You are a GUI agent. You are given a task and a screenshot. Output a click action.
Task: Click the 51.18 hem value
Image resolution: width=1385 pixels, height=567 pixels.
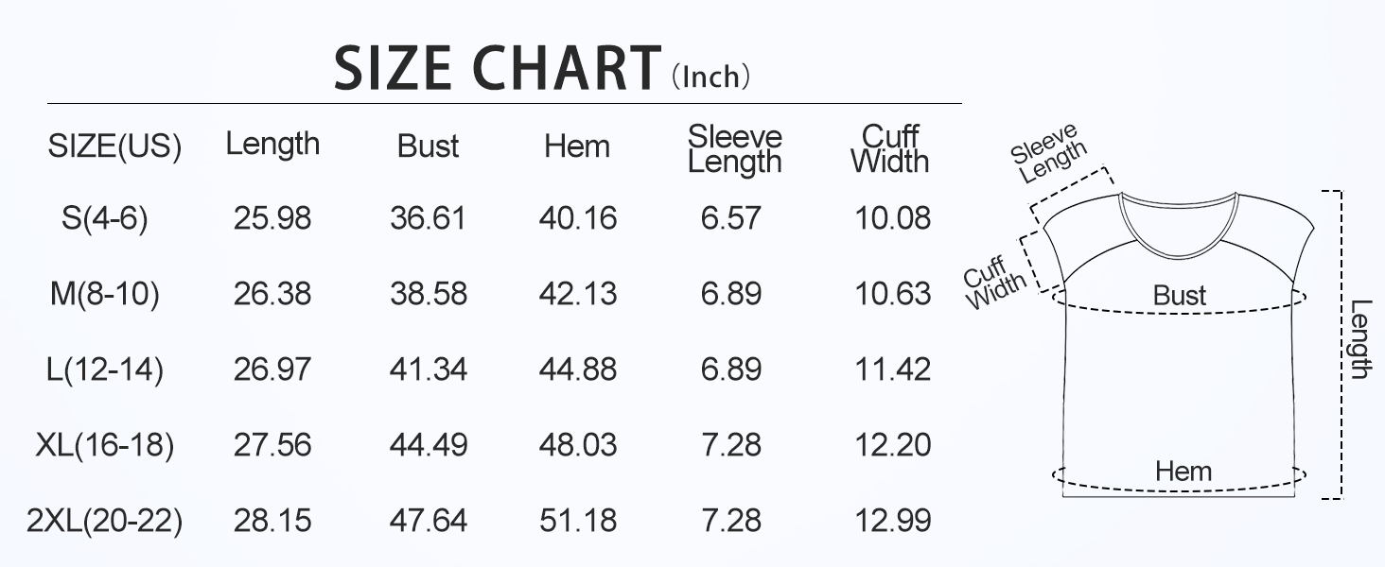[x=577, y=520]
